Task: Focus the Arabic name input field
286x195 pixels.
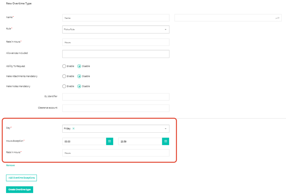Action: (x=228, y=18)
